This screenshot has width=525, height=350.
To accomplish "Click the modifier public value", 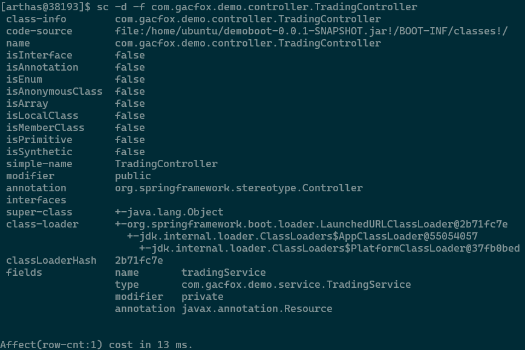I will [132, 176].
